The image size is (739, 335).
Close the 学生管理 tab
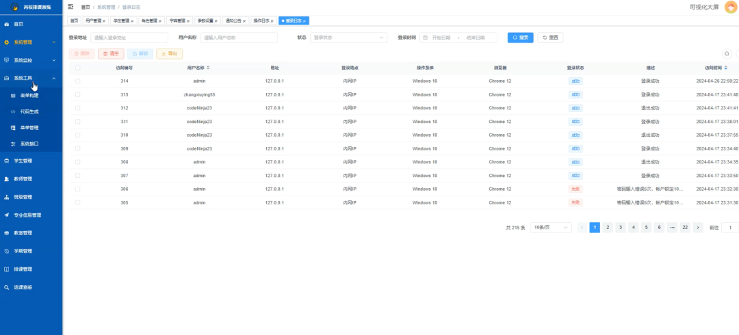click(133, 21)
